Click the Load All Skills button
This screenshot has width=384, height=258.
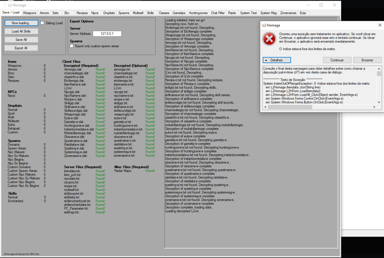click(x=21, y=31)
